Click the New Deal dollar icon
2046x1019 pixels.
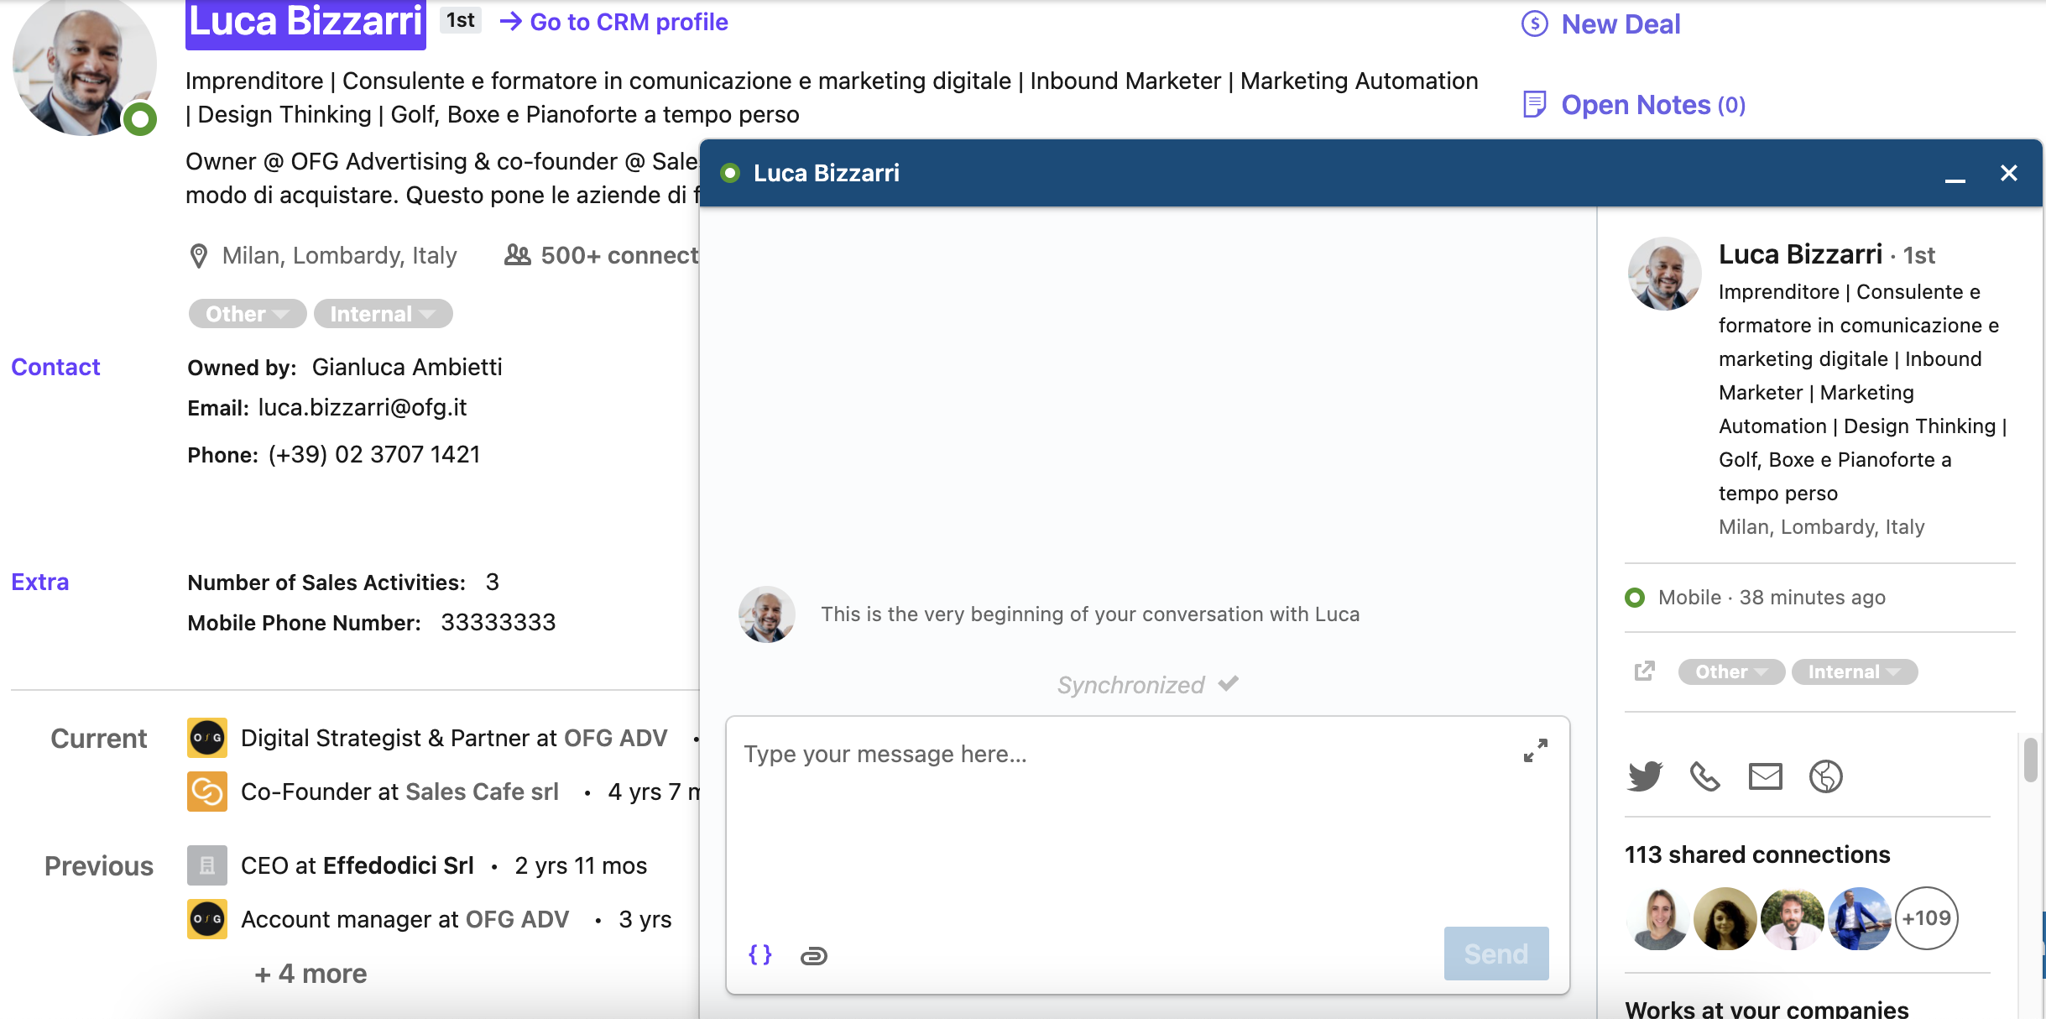(1535, 24)
